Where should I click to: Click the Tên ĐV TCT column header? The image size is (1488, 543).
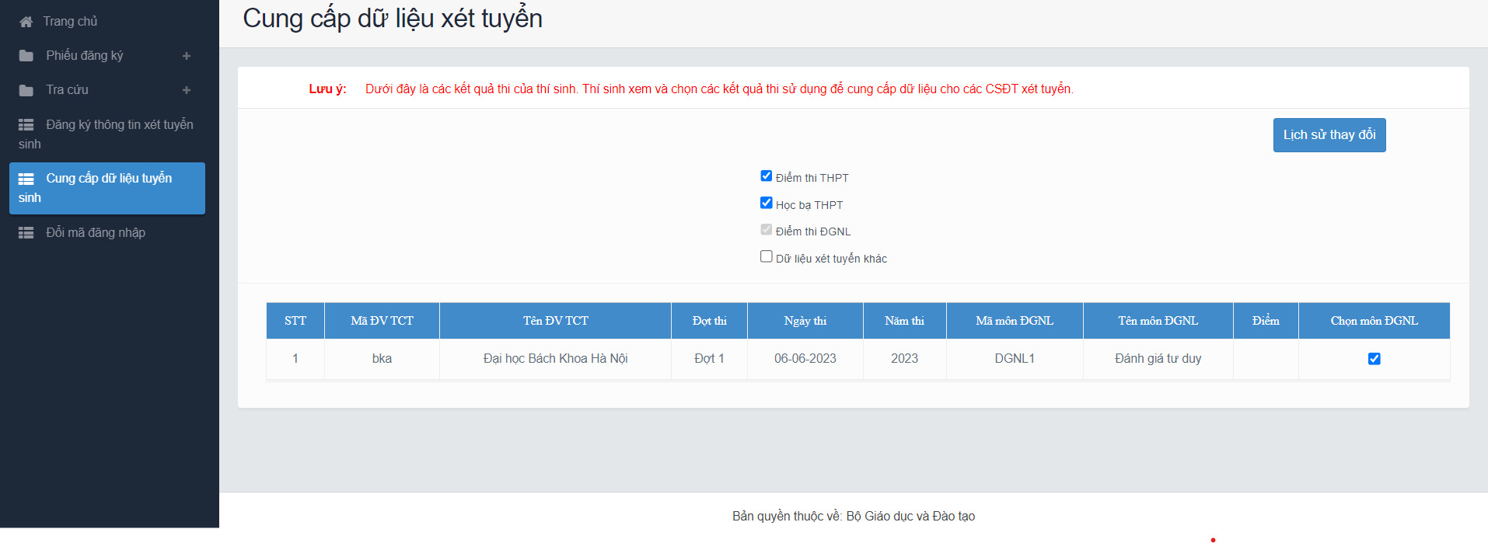(555, 321)
